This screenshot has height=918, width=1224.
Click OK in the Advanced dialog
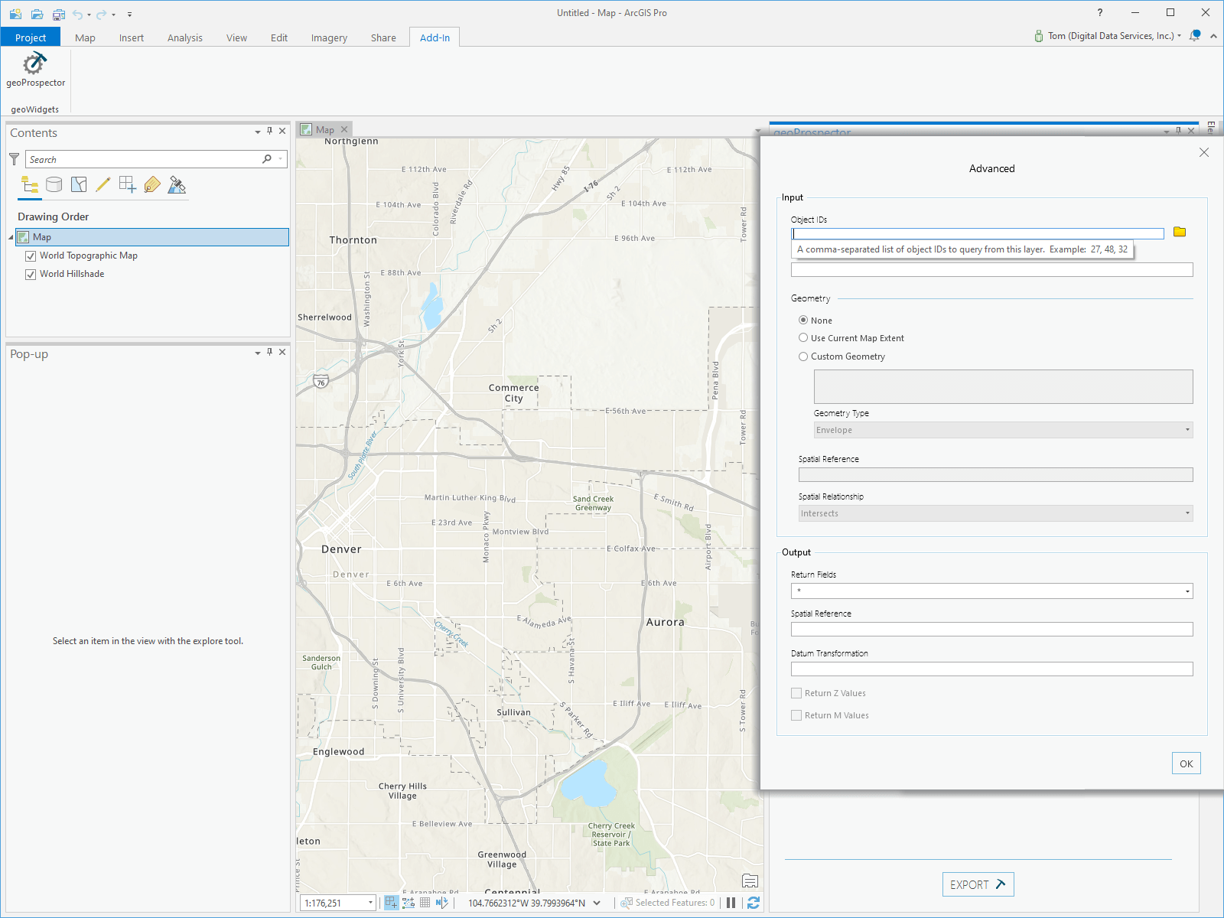[1187, 763]
